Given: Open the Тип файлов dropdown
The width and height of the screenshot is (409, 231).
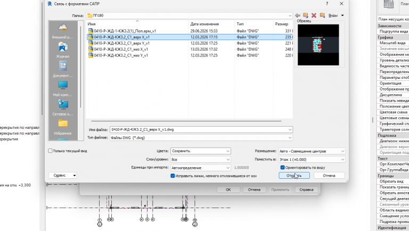Looking at the screenshot, I should pos(201,138).
